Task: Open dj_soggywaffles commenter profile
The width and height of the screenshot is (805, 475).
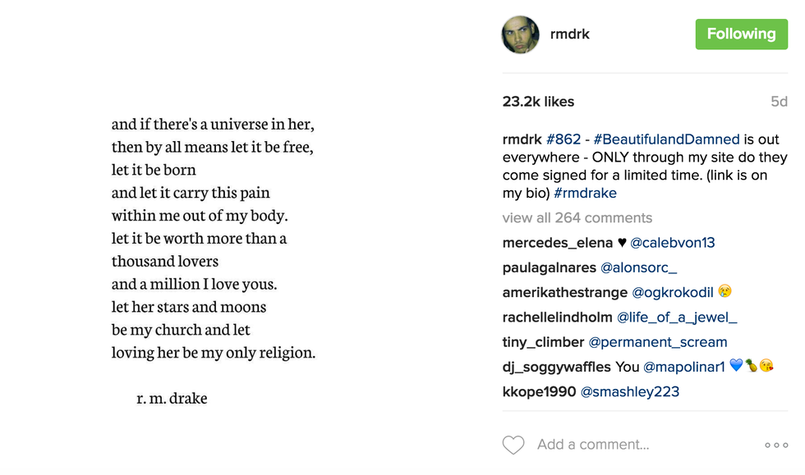Action: (x=557, y=367)
